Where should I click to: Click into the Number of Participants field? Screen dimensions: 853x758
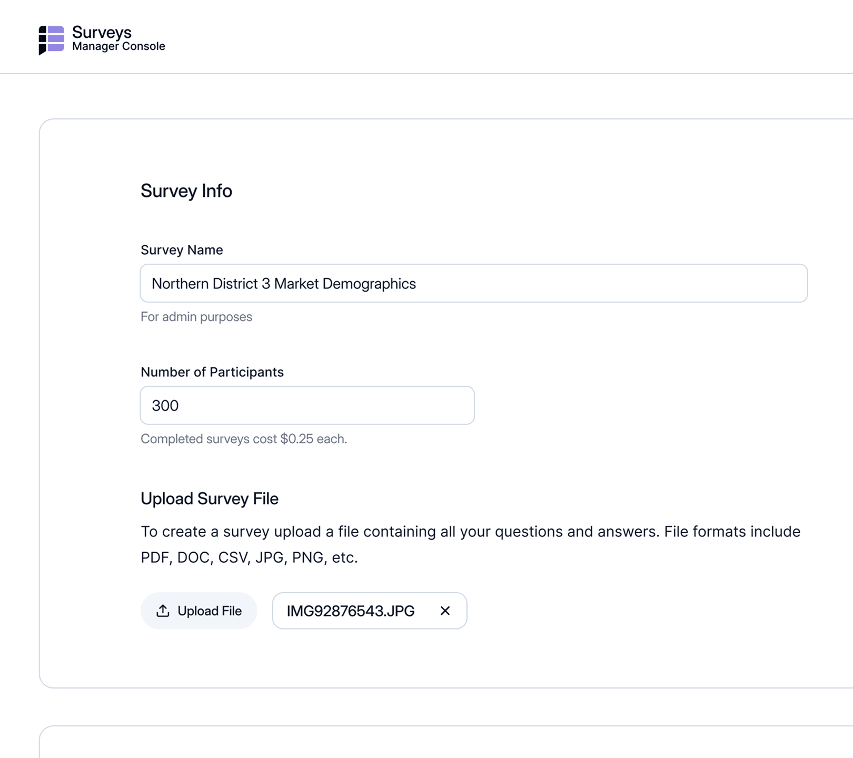[x=316, y=405]
